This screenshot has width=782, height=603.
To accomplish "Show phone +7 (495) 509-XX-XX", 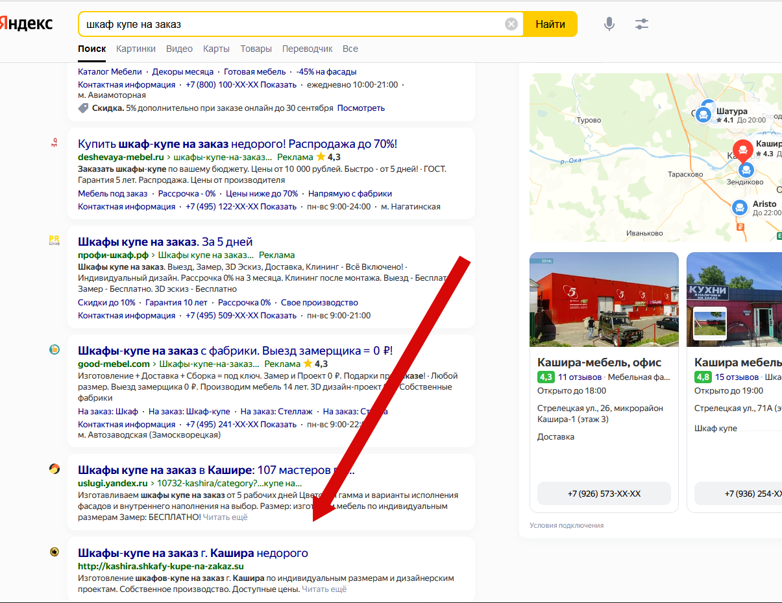I will click(x=241, y=316).
